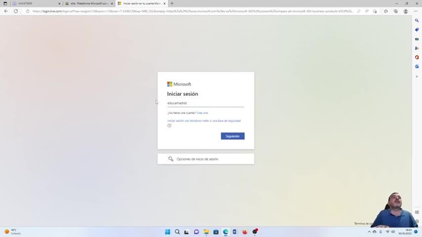Launch Teams Chat from taskbar
Viewport: 422px width, 237px height.
[x=197, y=232]
